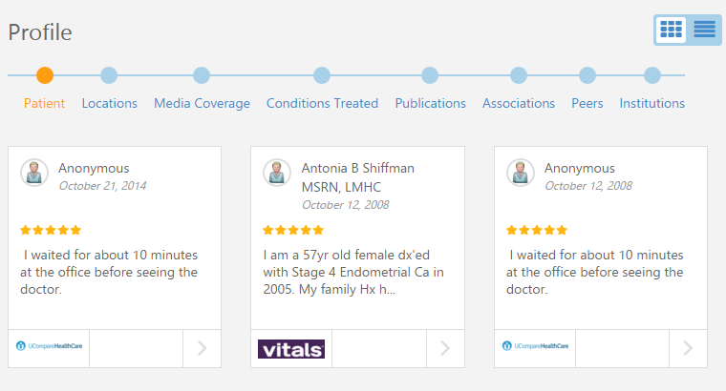This screenshot has height=391, width=726.
Task: Click the Peers timeline dot
Action: pos(587,75)
